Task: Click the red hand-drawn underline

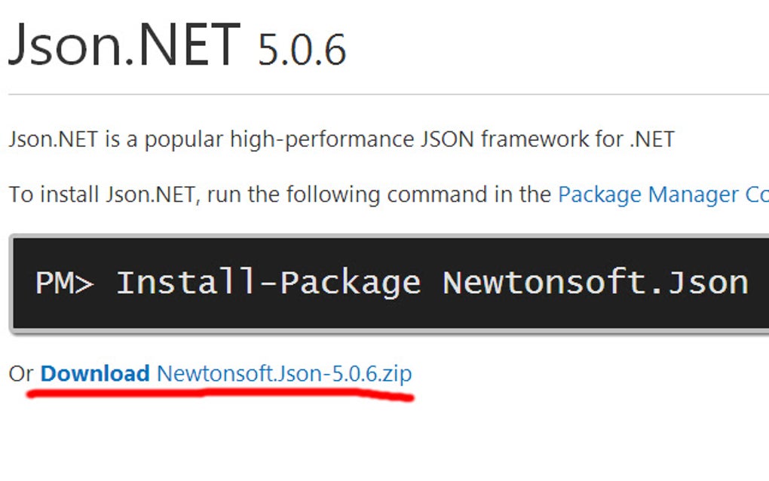Action: tap(219, 393)
